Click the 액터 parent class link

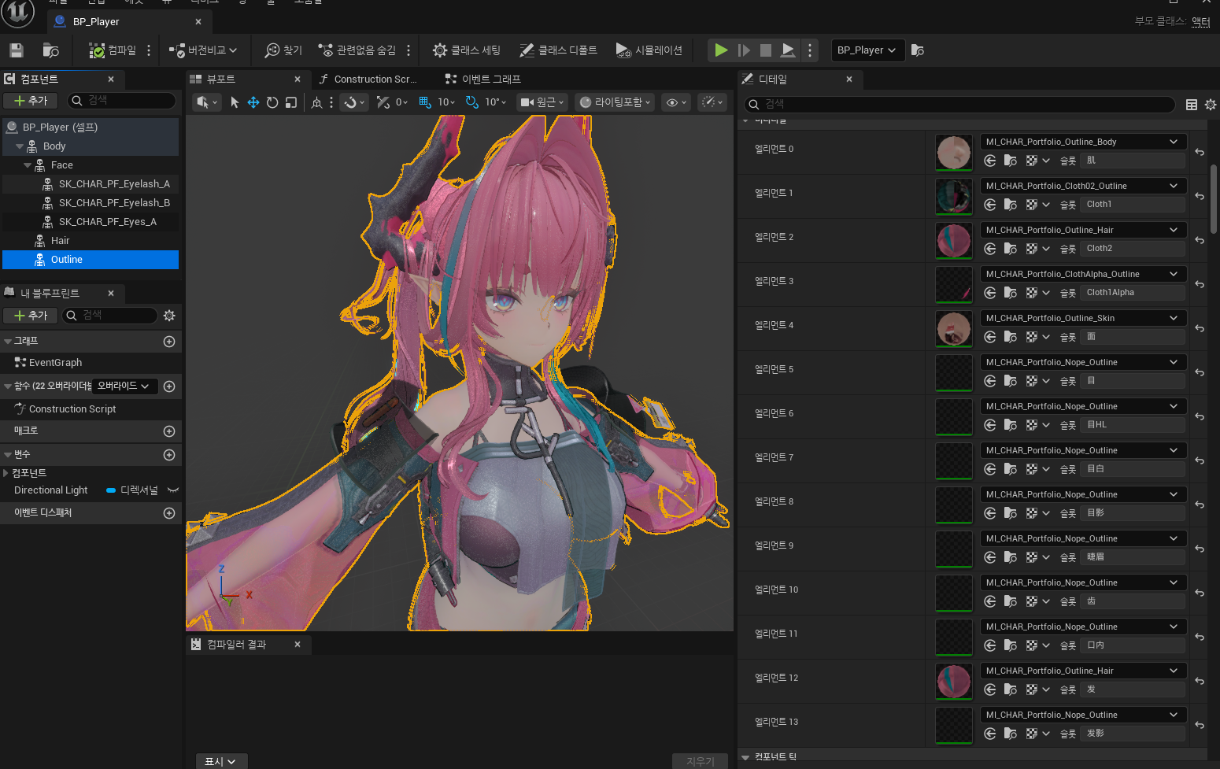coord(1201,22)
